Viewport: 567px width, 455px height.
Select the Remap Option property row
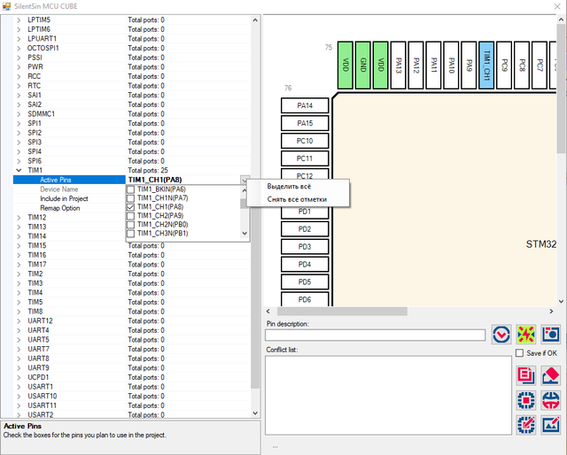pyautogui.click(x=132, y=208)
